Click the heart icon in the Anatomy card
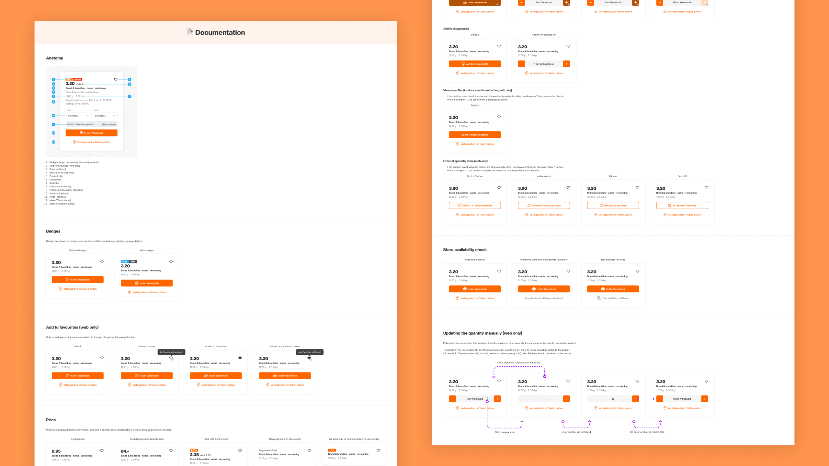Screen dimensions: 829x466 (x=116, y=79)
